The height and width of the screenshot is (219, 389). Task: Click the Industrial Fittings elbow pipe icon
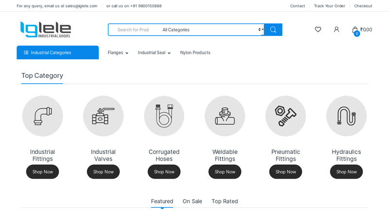point(43,116)
